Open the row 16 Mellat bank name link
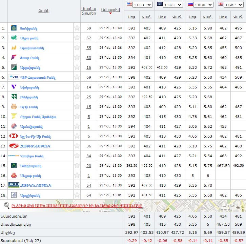This screenshot has width=246, height=244. (x=30, y=176)
